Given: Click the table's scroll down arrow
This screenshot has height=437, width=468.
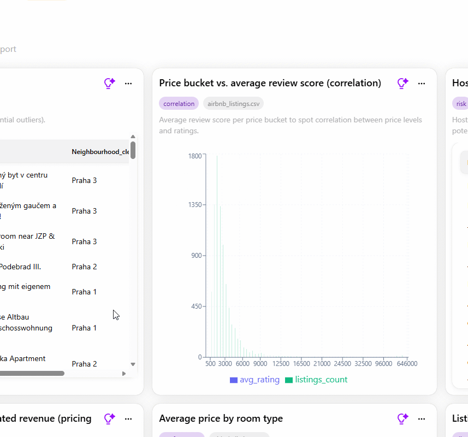Looking at the screenshot, I should [133, 364].
